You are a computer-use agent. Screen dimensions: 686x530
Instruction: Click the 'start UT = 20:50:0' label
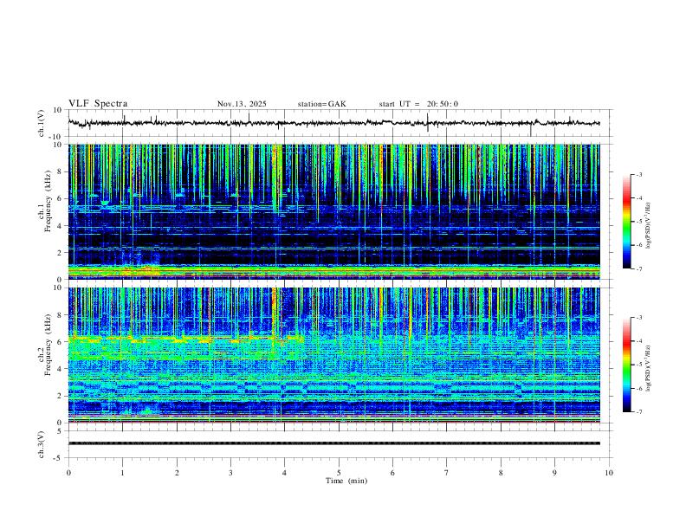click(418, 104)
